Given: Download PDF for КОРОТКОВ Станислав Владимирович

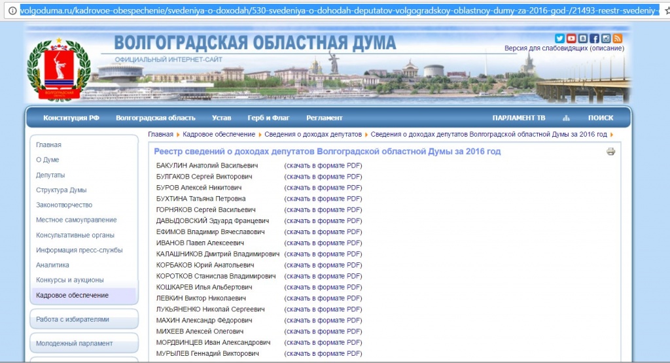Looking at the screenshot, I should tap(323, 276).
